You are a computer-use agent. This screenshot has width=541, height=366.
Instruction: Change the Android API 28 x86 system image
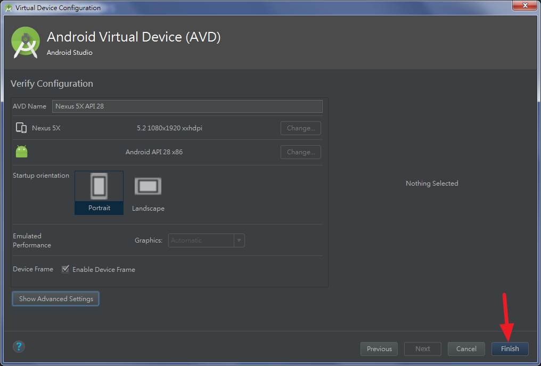pos(300,152)
